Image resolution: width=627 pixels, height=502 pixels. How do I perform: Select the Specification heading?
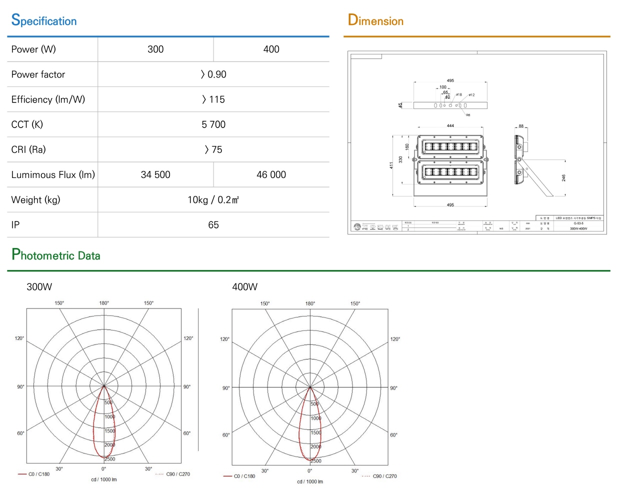(x=44, y=20)
